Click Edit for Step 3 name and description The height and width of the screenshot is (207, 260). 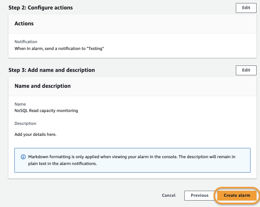point(246,70)
